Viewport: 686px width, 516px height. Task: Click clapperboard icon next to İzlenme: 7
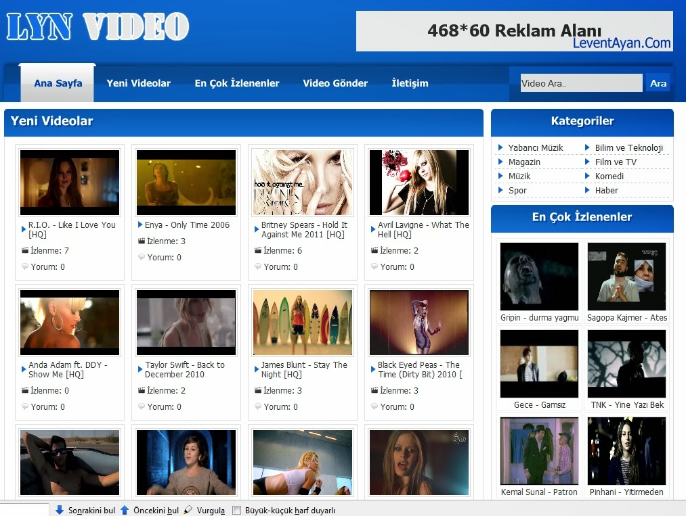click(x=25, y=250)
